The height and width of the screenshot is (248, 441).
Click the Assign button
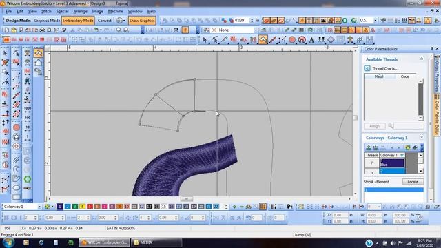point(374,126)
